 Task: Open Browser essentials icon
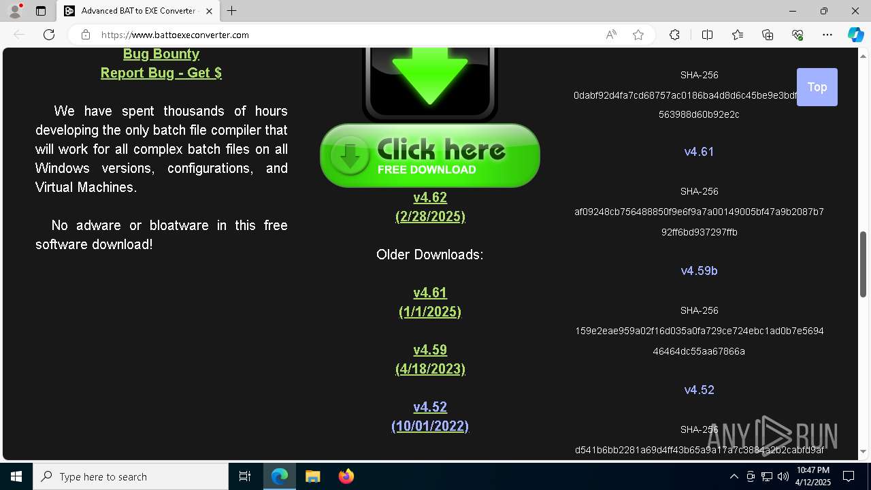click(x=798, y=35)
